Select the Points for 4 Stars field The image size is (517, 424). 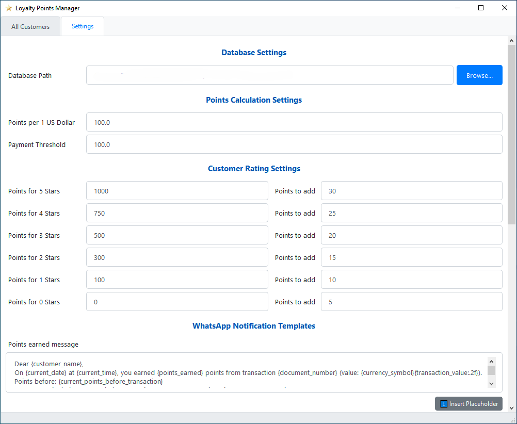[x=177, y=213]
